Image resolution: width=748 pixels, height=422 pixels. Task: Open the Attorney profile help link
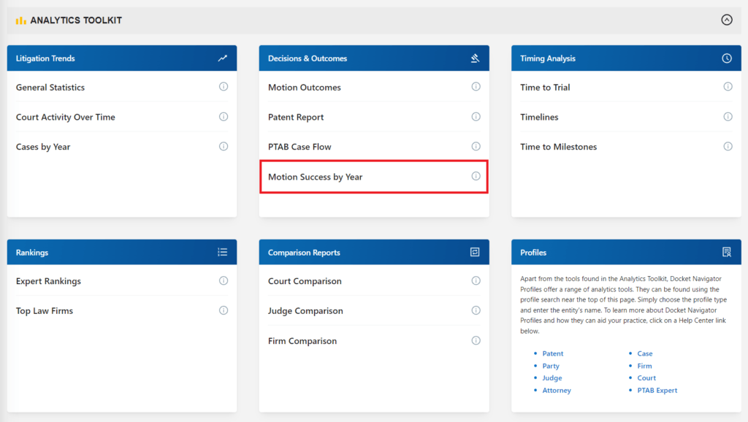pos(556,390)
